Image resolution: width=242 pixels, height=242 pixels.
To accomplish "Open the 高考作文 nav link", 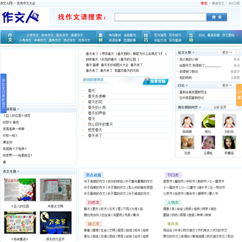I will click(54, 40).
